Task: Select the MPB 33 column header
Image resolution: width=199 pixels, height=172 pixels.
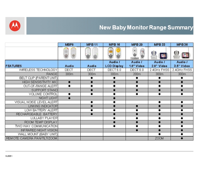Action: (159, 45)
